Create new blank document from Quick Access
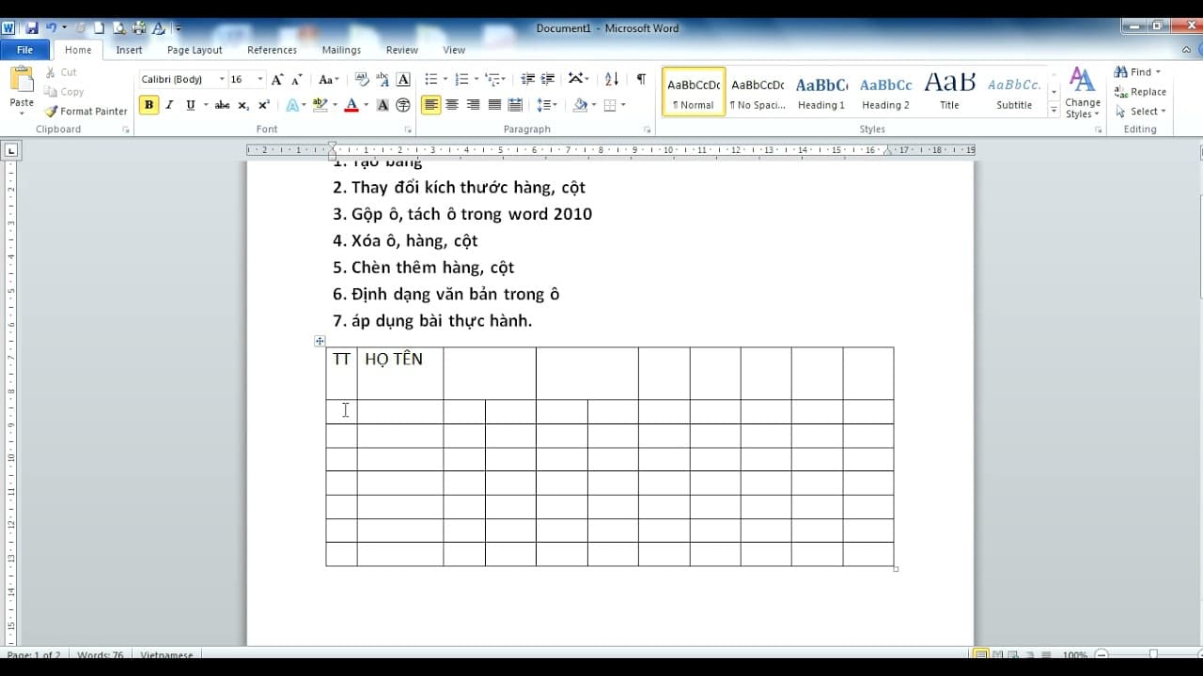1203x676 pixels. pyautogui.click(x=99, y=28)
